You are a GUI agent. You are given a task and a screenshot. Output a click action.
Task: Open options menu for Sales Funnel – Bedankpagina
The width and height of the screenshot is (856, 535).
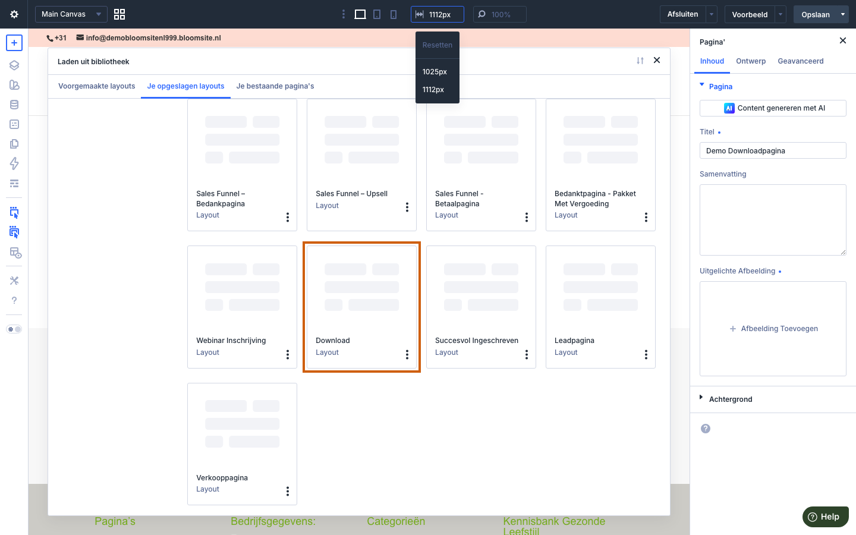click(x=288, y=217)
